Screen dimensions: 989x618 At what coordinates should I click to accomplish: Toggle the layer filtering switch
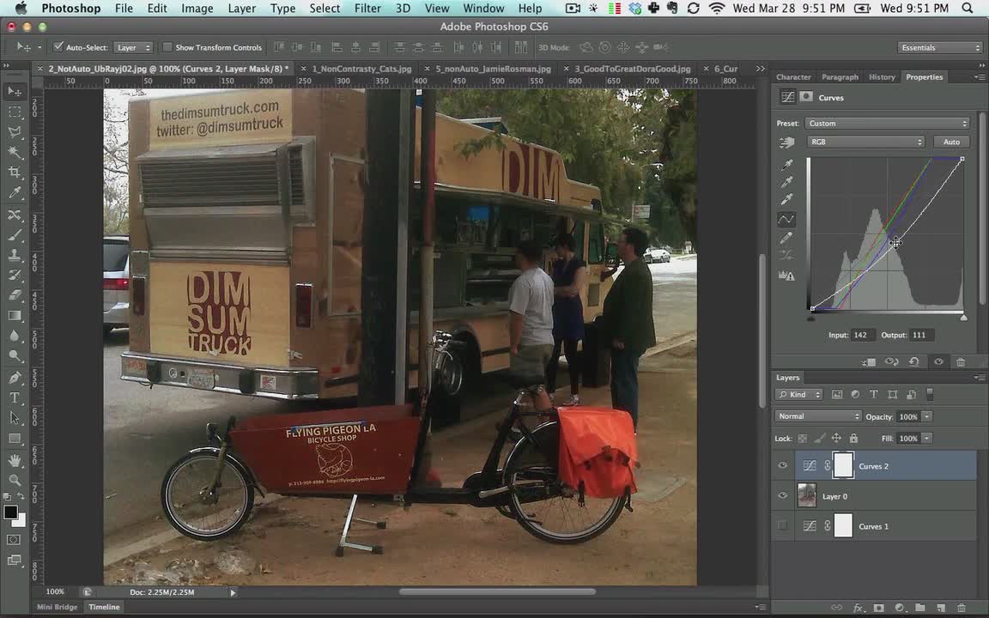point(930,394)
